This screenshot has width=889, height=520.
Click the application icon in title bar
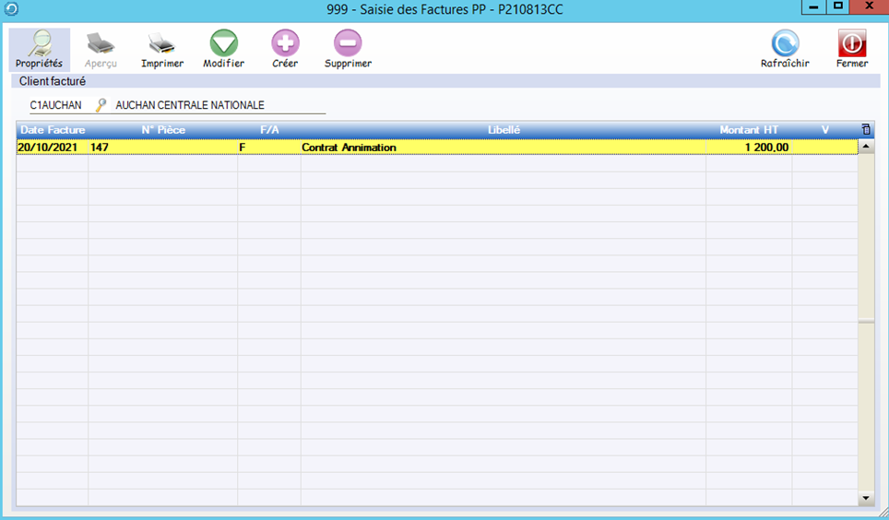[x=11, y=8]
